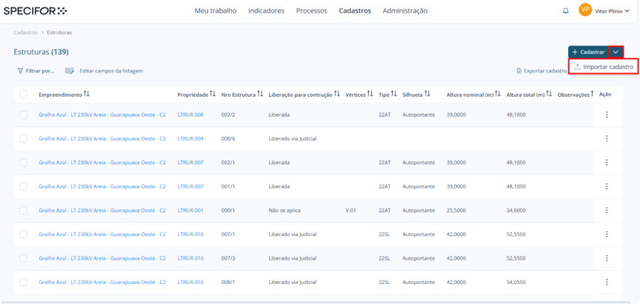Sort by Liberação para contrução arrows

tap(337, 94)
